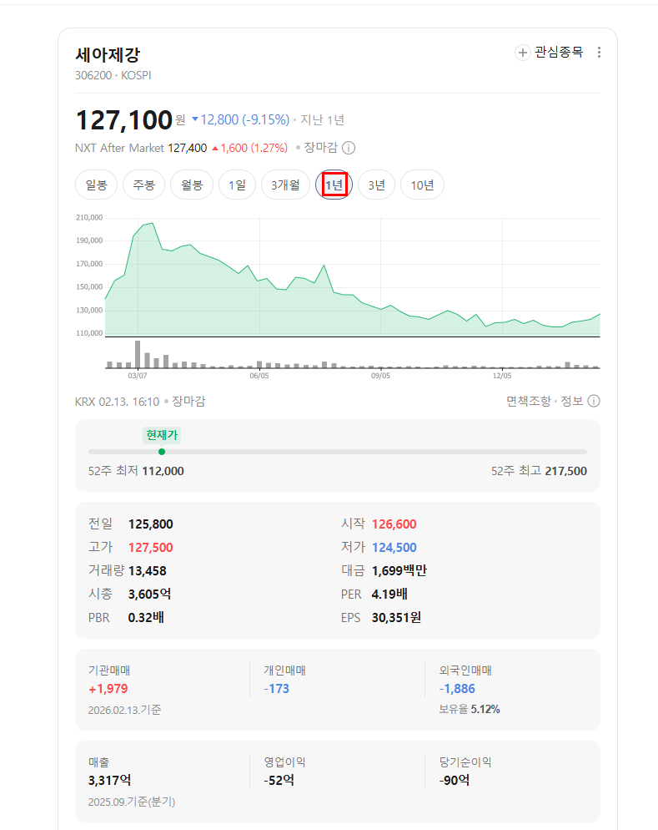Click the 110,000 y-axis label
658x830 pixels.
point(89,333)
